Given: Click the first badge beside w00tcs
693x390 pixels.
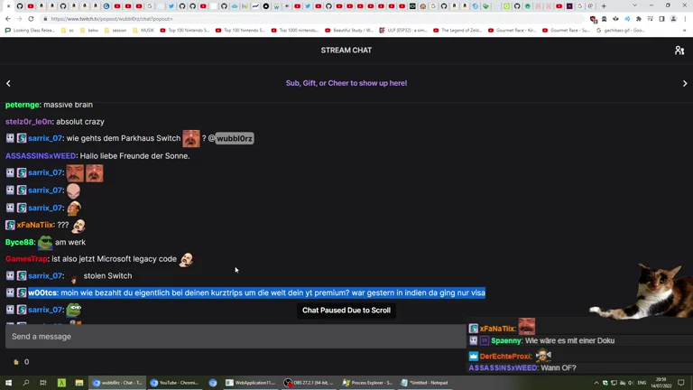Looking at the screenshot, I should pyautogui.click(x=10, y=292).
